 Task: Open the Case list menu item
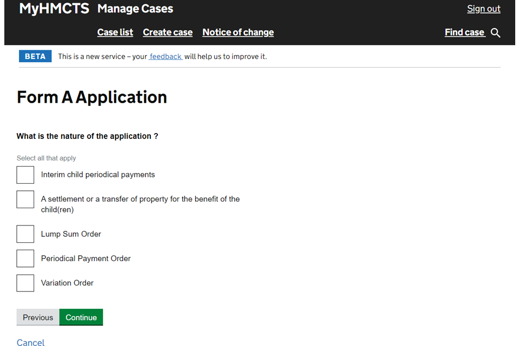[x=115, y=32]
